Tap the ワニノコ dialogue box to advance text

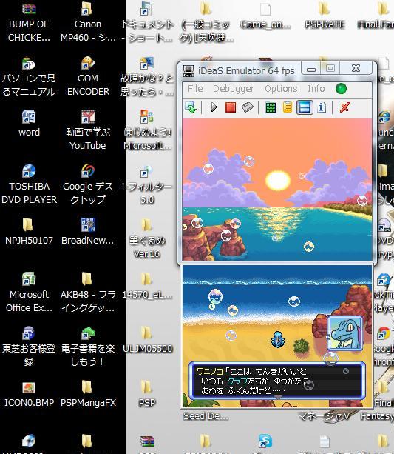[277, 381]
